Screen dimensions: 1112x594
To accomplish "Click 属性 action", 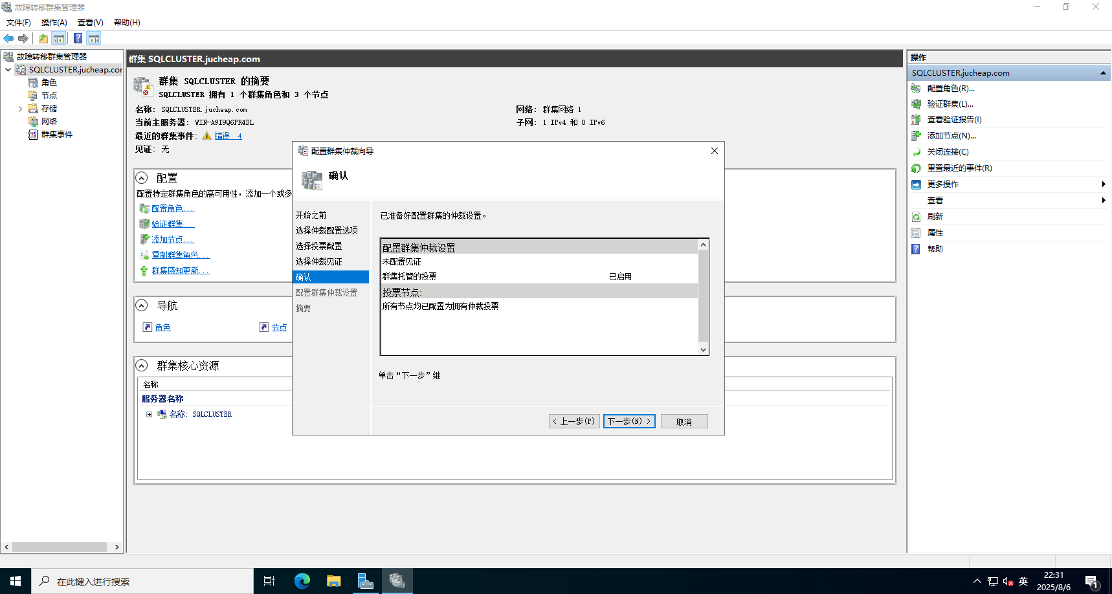I will (935, 232).
